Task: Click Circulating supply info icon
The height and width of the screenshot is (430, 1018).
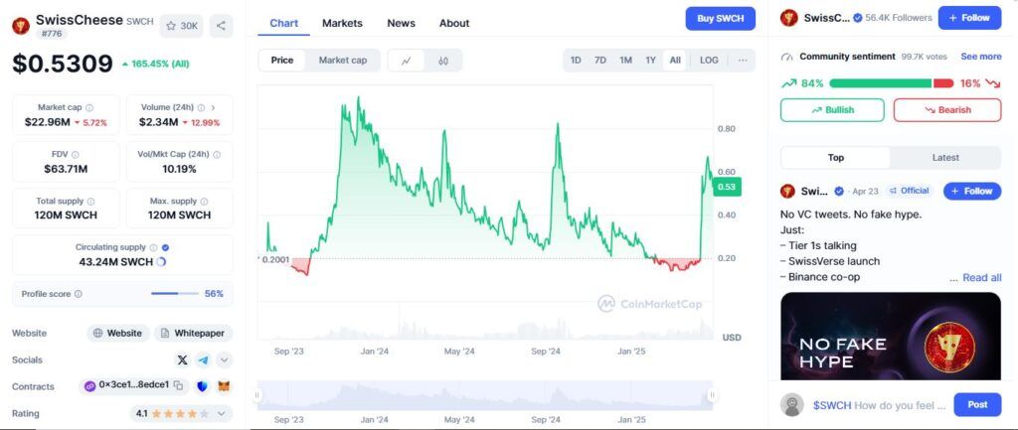Action: [153, 247]
